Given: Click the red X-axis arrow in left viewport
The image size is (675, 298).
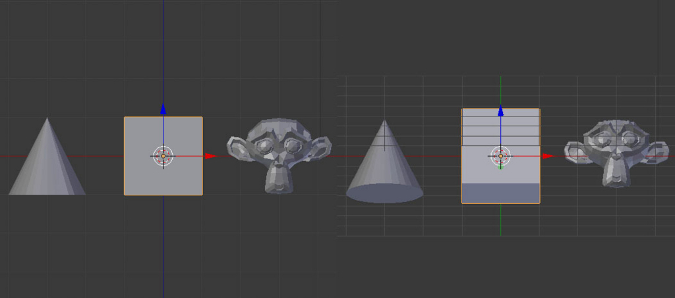Looking at the screenshot, I should click(x=211, y=156).
